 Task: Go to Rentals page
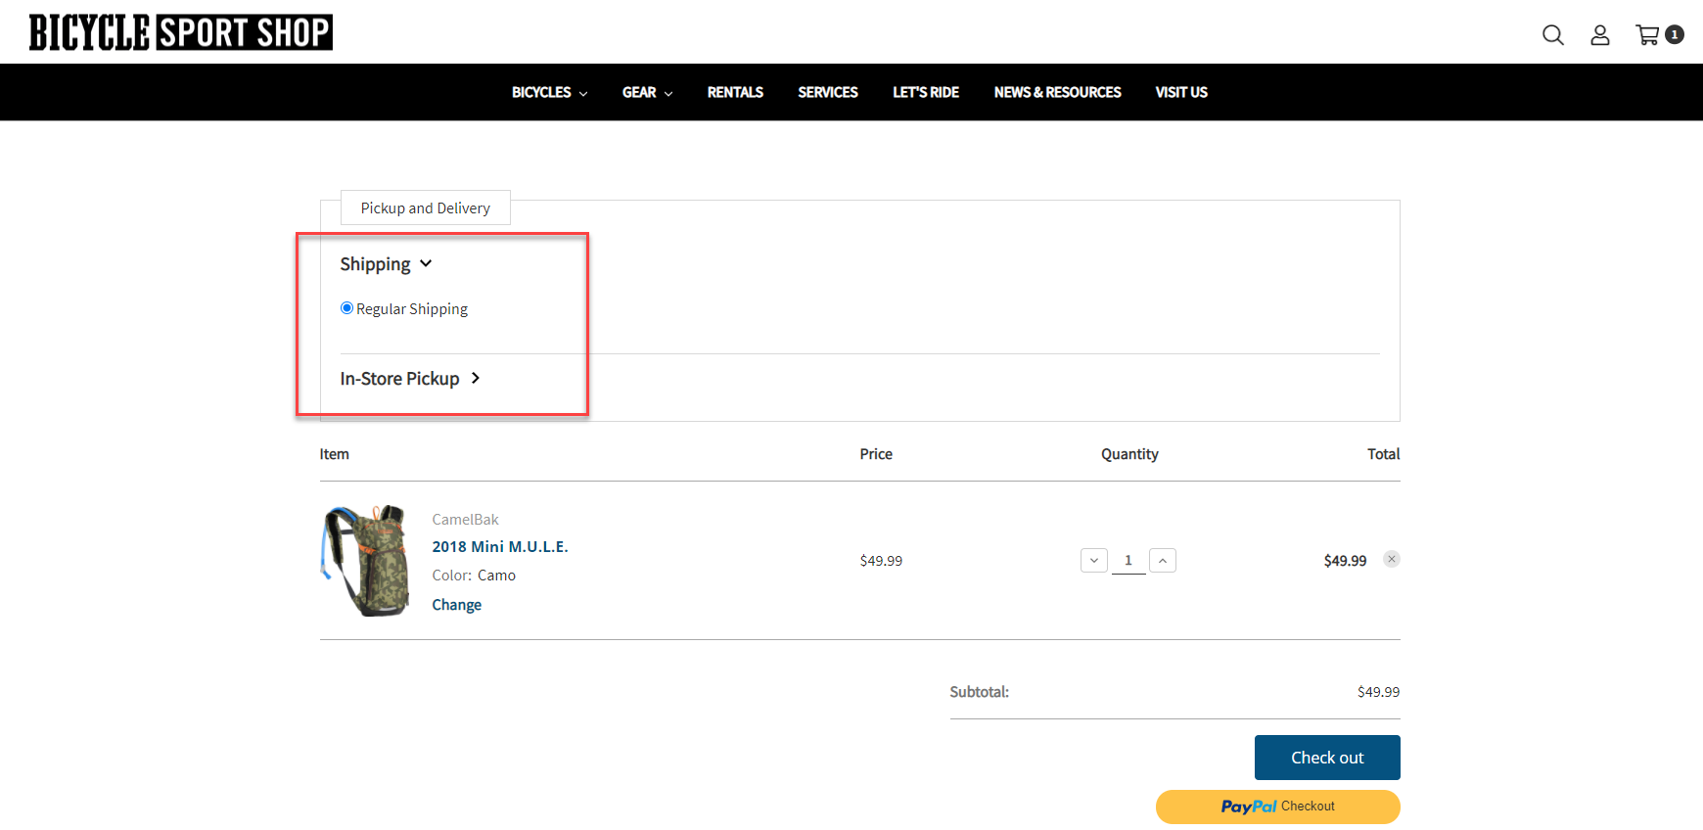click(735, 92)
